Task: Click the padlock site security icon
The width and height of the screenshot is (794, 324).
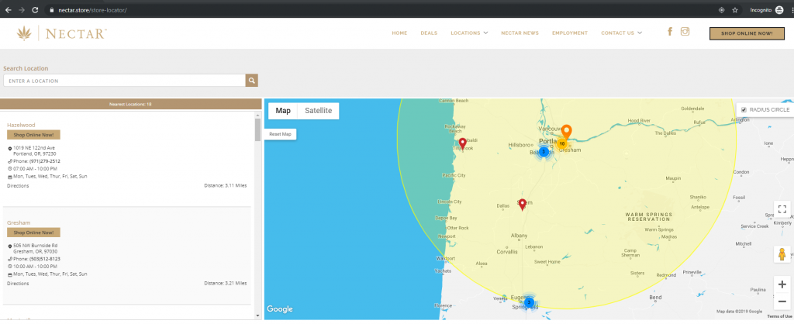Action: [51, 10]
